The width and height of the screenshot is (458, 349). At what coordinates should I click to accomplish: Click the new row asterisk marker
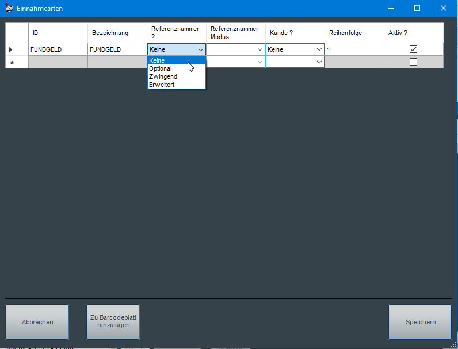click(11, 62)
